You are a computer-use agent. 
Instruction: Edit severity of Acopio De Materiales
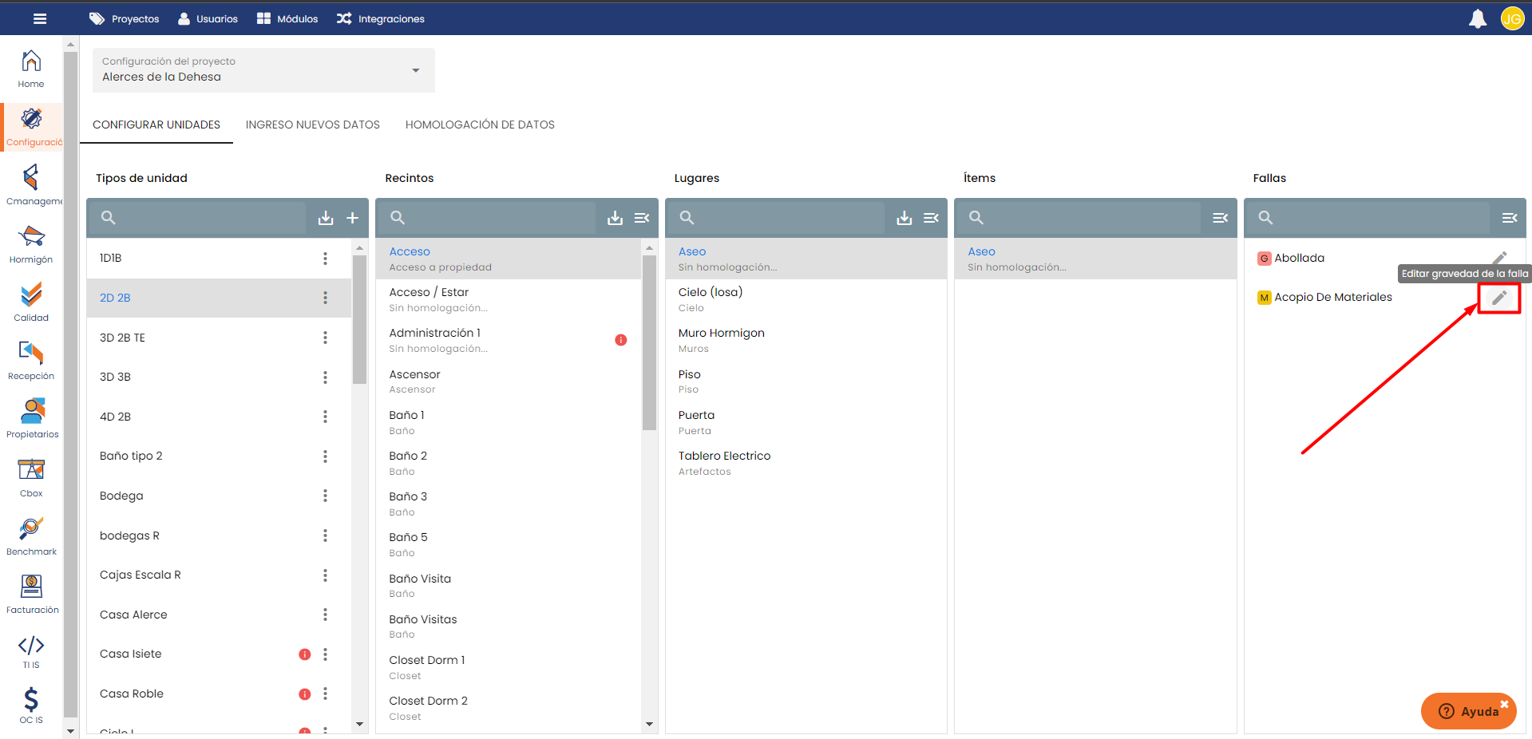click(x=1498, y=298)
